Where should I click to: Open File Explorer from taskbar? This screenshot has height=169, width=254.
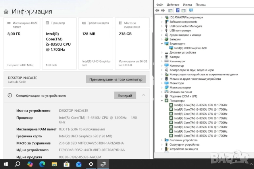(x=54, y=164)
